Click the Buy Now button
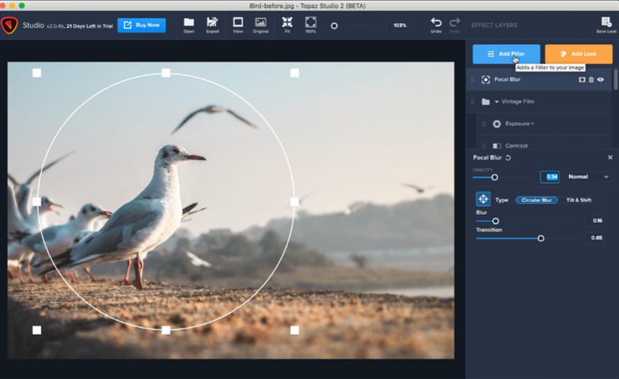Viewport: 619px width, 379px height. point(141,25)
